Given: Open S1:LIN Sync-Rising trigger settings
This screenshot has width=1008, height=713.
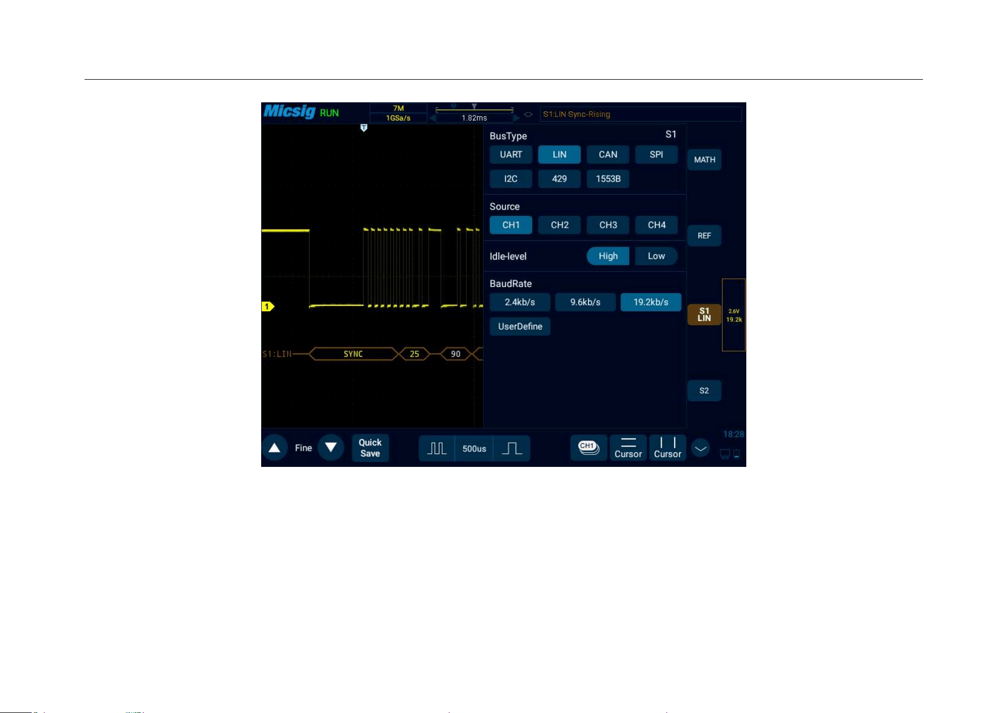Looking at the screenshot, I should pos(641,114).
